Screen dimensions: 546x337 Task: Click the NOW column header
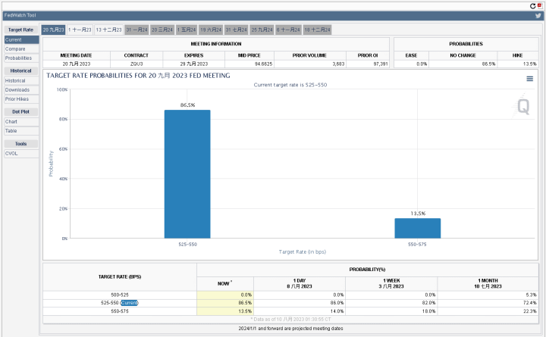point(225,283)
